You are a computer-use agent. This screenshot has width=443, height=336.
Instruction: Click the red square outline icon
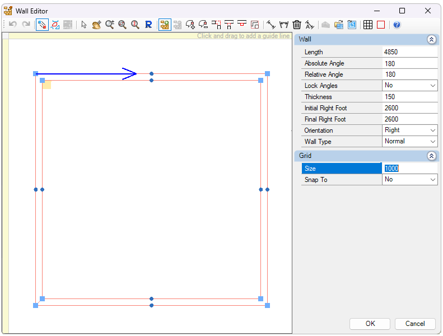381,25
